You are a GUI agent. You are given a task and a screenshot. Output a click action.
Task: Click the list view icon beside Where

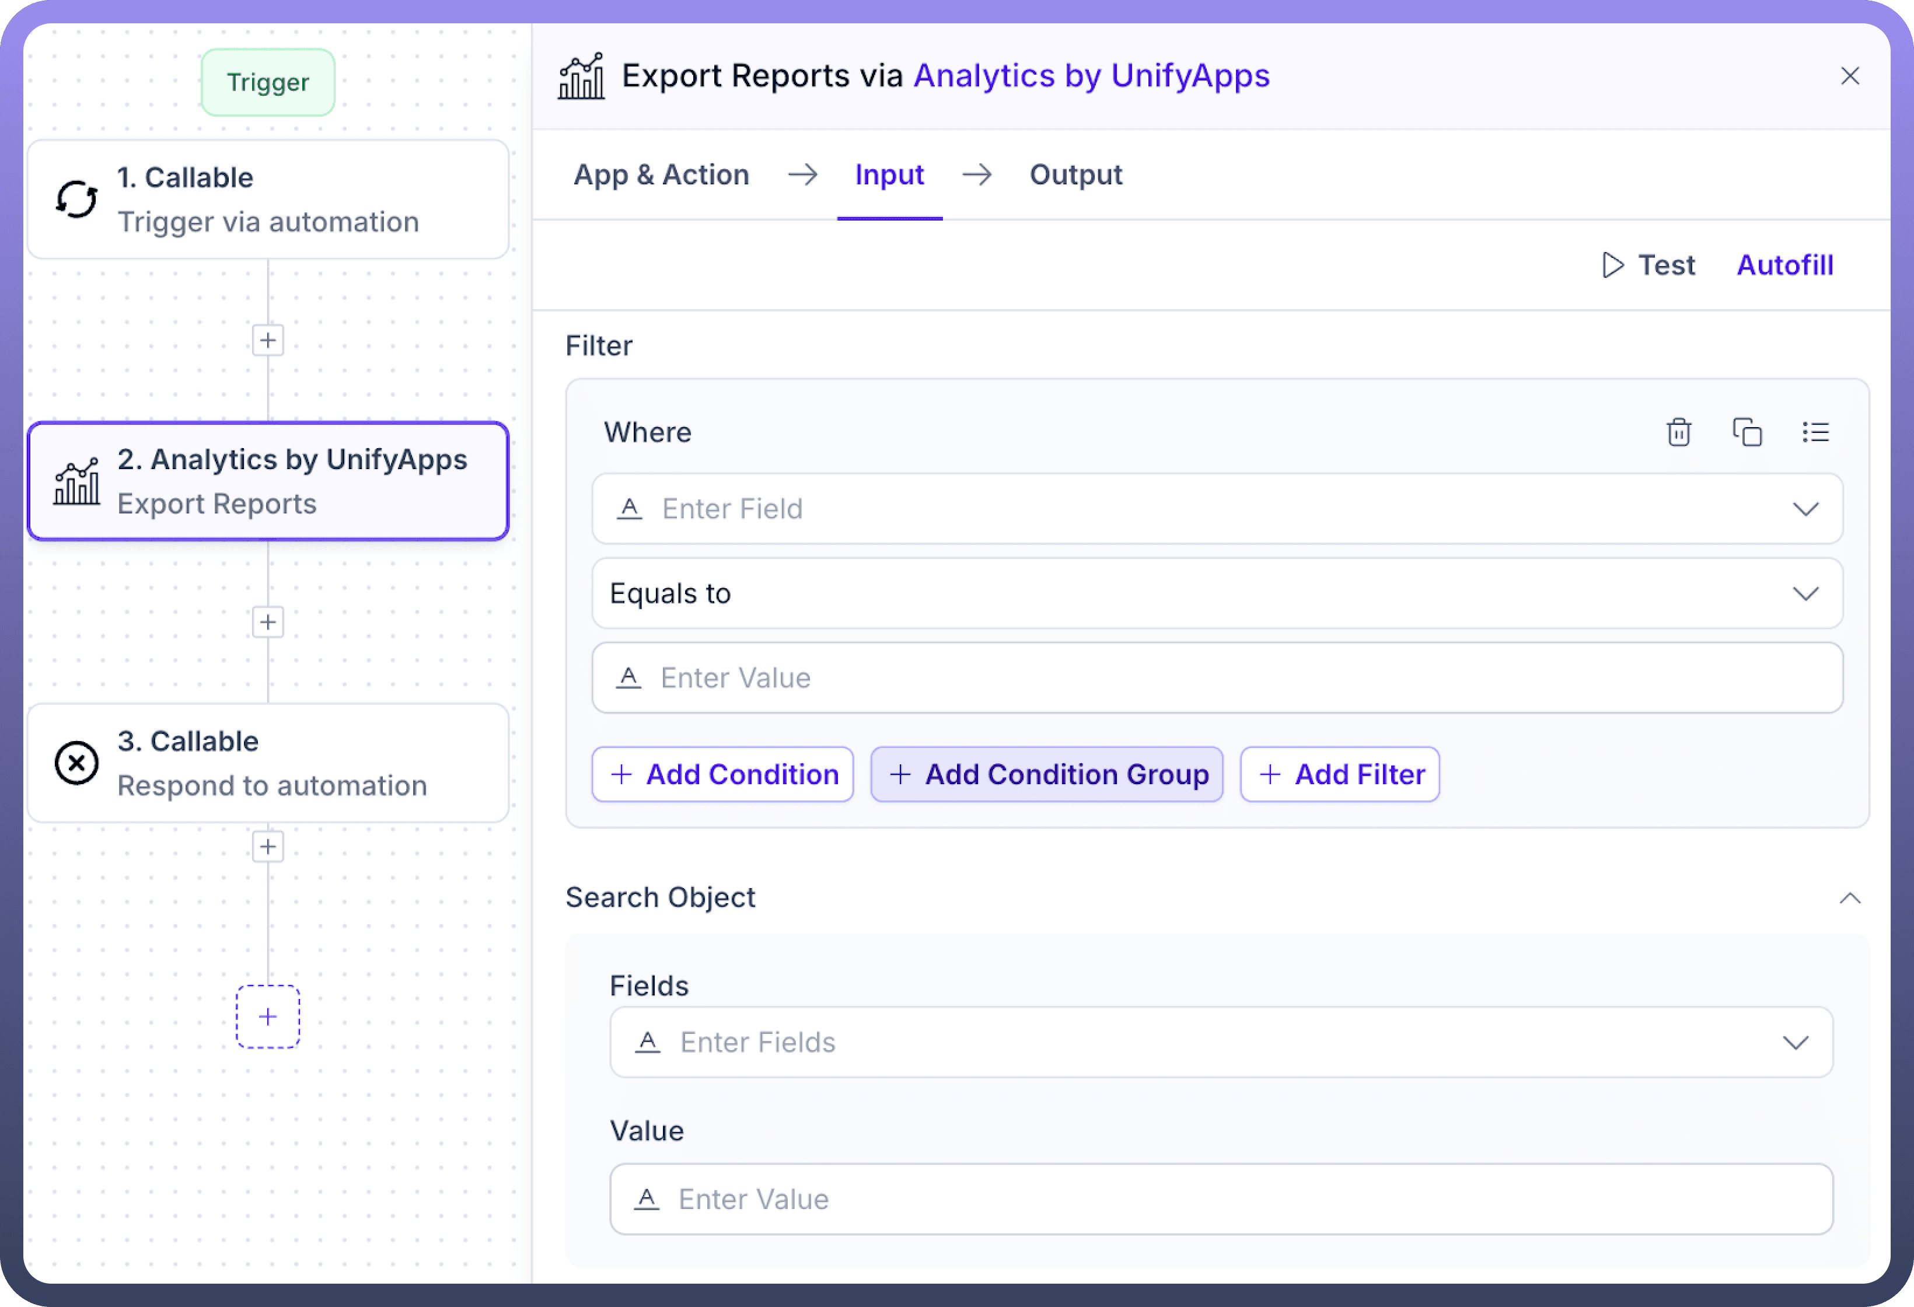pyautogui.click(x=1815, y=432)
